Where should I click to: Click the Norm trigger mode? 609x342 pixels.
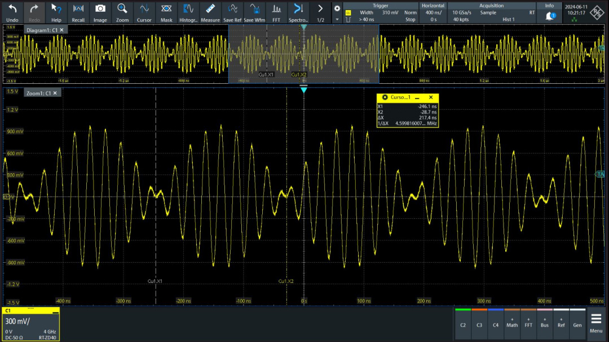coord(410,12)
